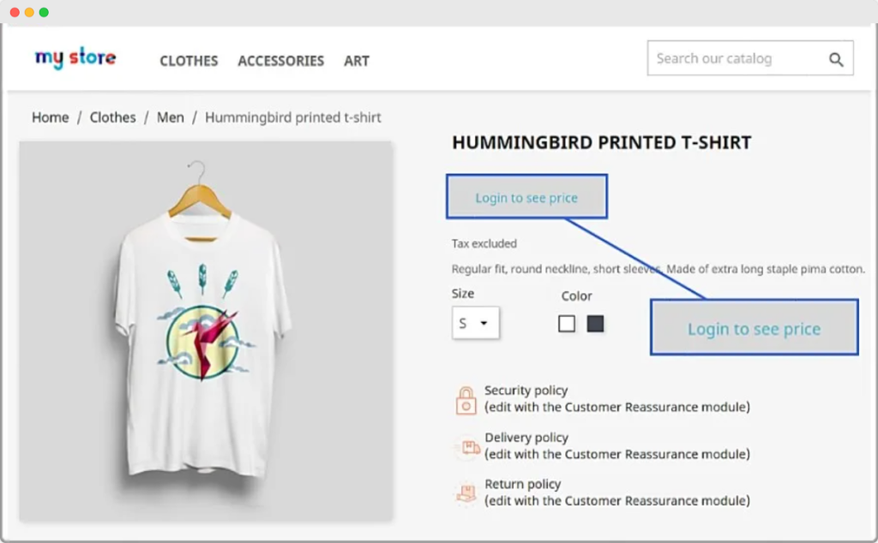Open the Clothes menu
Viewport: 878px width, 543px height.
(189, 61)
